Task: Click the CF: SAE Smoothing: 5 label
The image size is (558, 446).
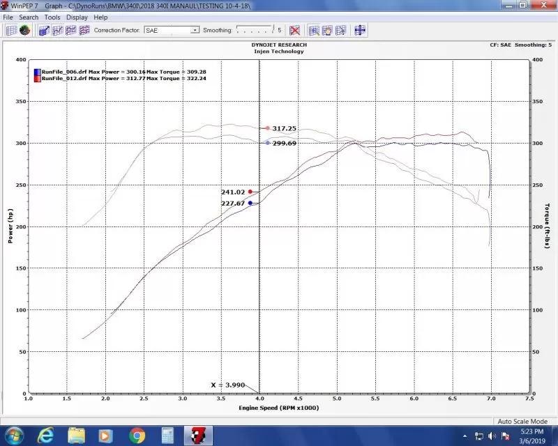Action: click(520, 45)
